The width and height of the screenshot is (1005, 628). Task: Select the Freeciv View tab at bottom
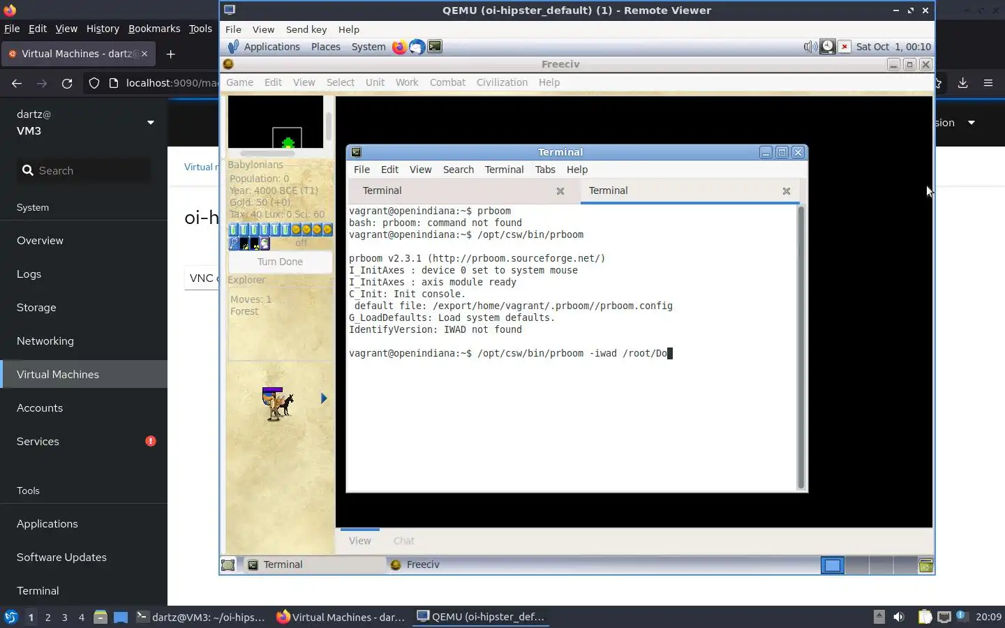[359, 541]
